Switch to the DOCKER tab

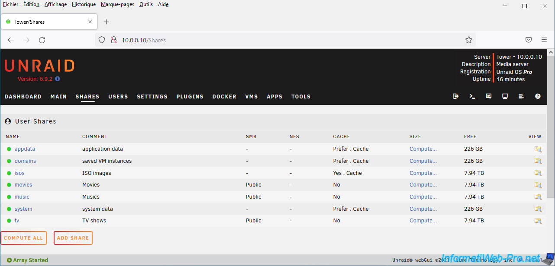[x=224, y=97]
